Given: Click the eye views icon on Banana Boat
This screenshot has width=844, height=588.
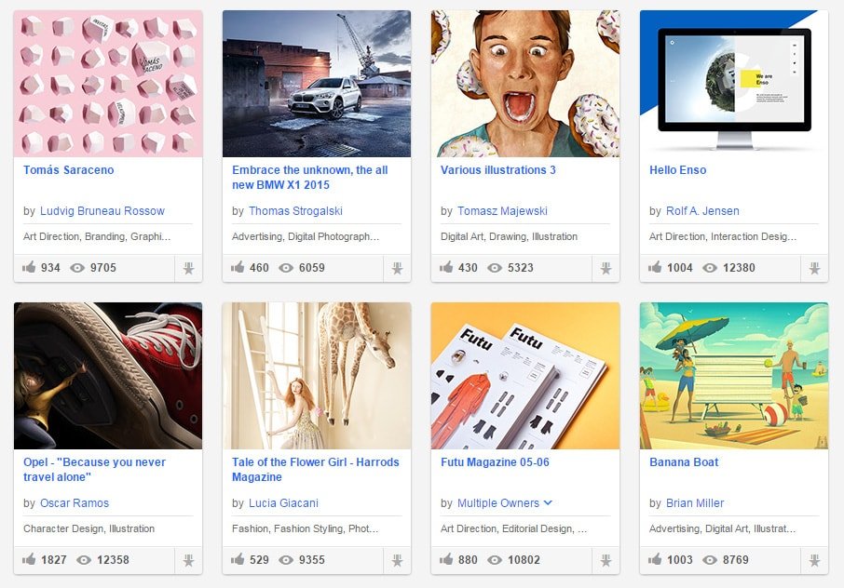Looking at the screenshot, I should coord(710,560).
